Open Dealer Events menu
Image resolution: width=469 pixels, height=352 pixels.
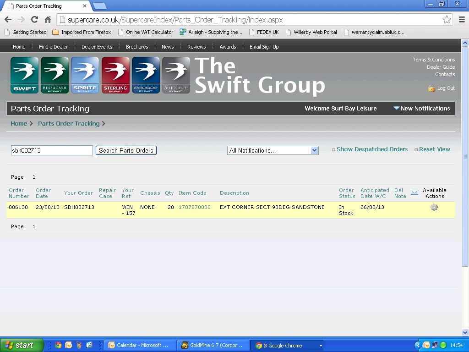(97, 47)
